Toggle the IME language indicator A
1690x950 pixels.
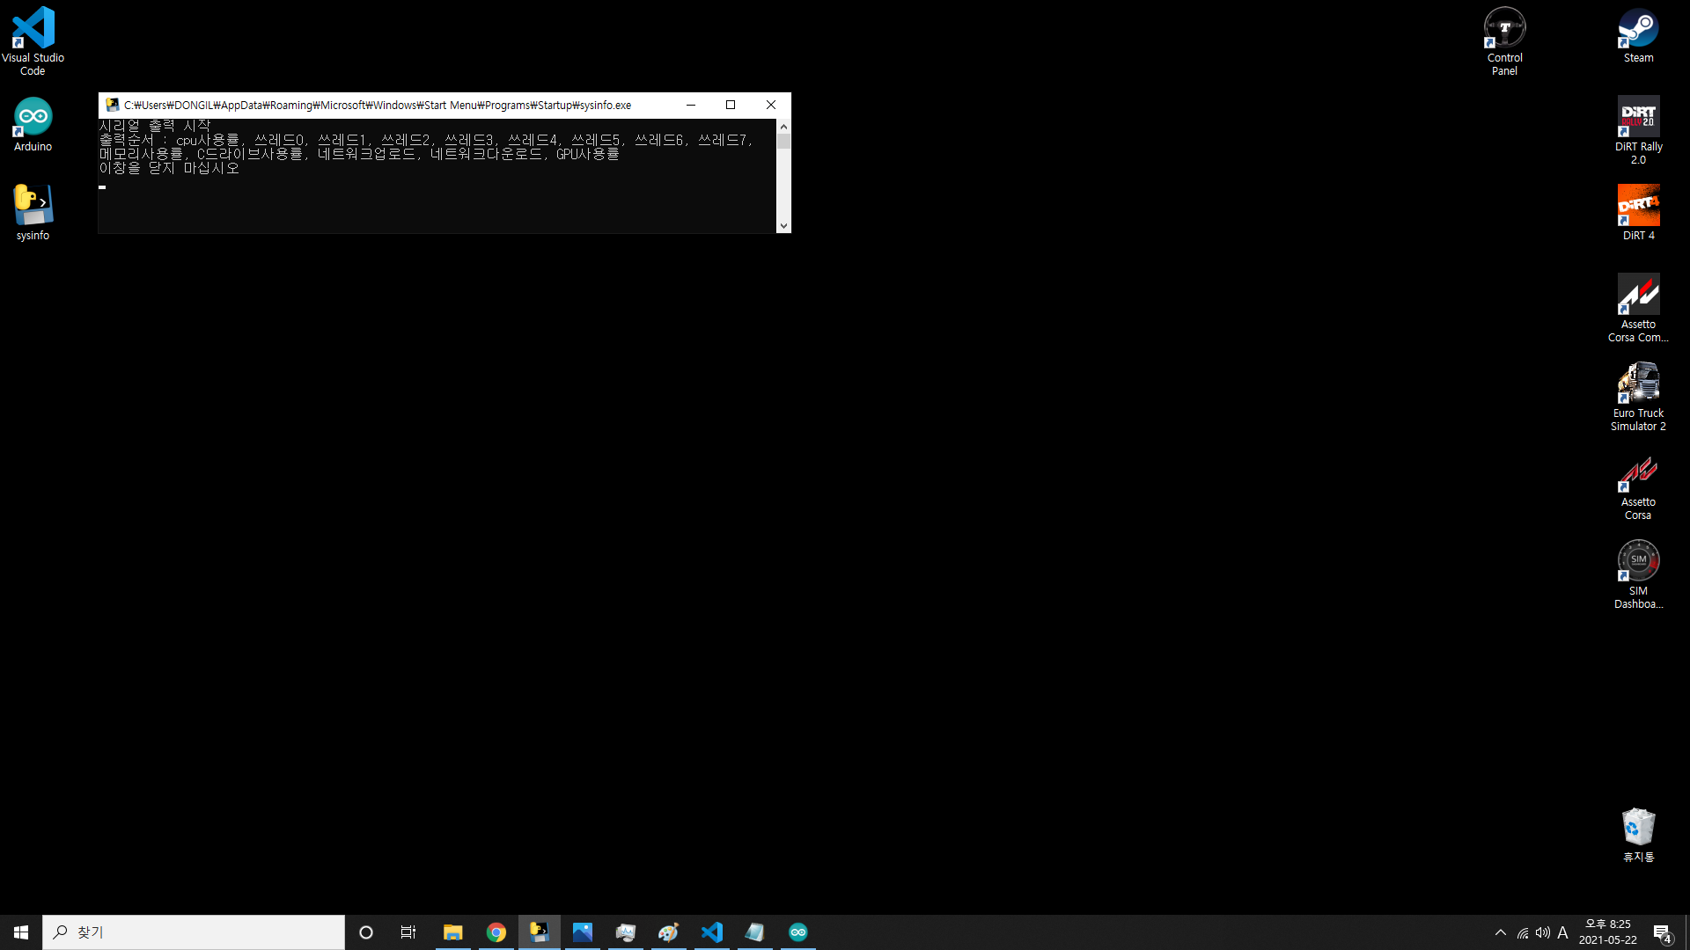(x=1562, y=932)
